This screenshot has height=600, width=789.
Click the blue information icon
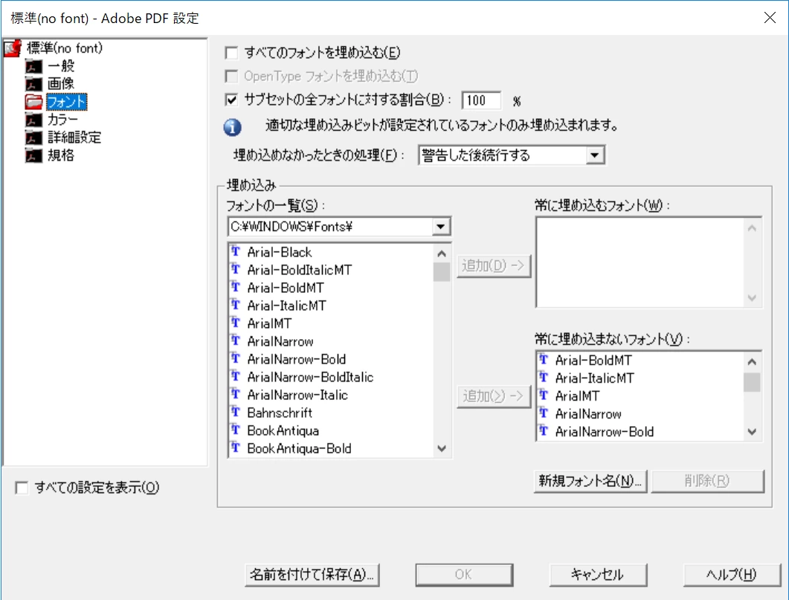232,126
